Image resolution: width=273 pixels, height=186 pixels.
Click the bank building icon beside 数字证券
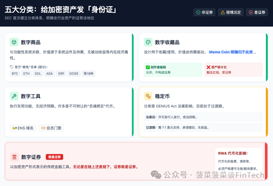point(14,157)
